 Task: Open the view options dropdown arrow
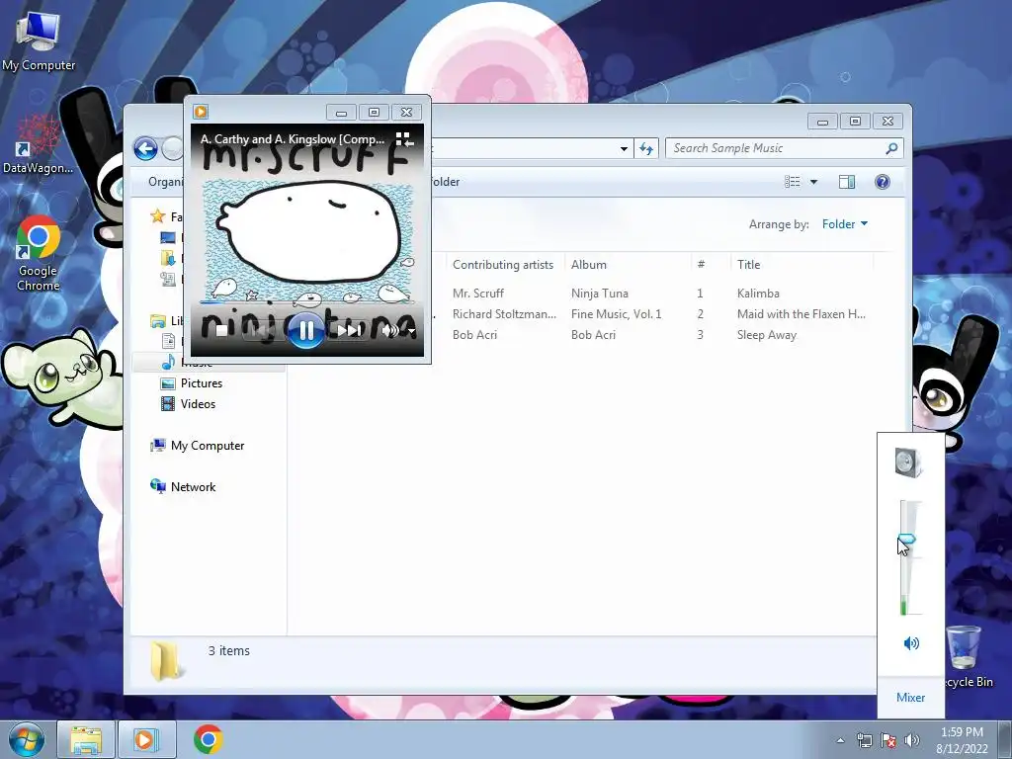point(814,182)
